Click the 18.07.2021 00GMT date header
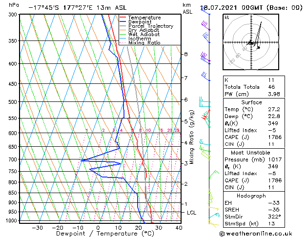The height and width of the screenshot is (237, 307). click(251, 8)
